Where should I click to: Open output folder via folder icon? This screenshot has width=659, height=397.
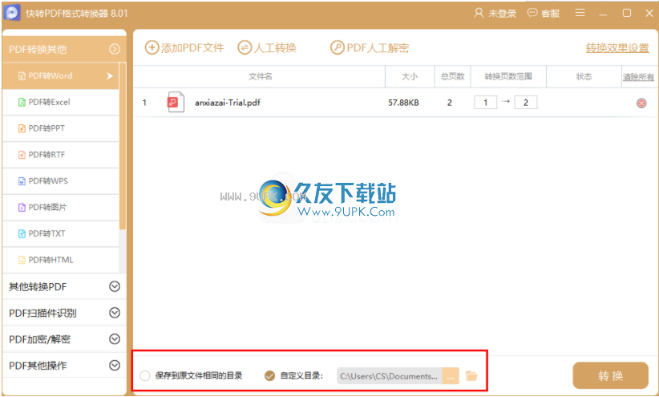[x=471, y=375]
